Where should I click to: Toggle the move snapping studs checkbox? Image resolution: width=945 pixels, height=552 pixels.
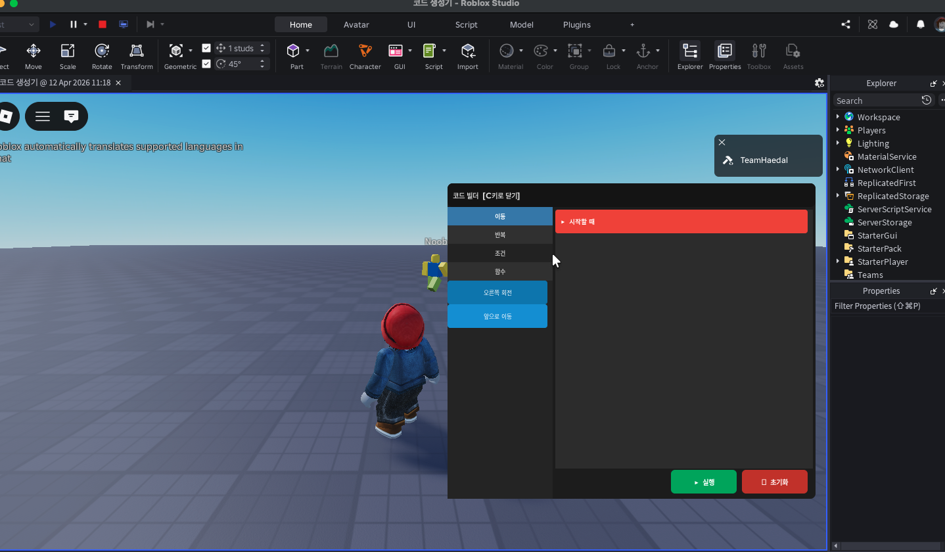tap(206, 48)
